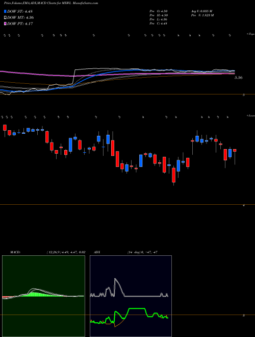This screenshot has height=337, width=255.
Task: Click the white ADX spike peak line
Action: pos(115,279)
